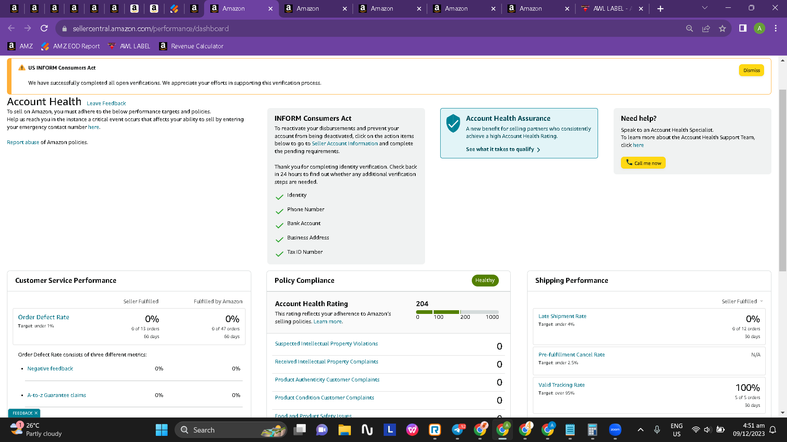The height and width of the screenshot is (442, 787).
Task: Expand the Seller Fulfilled shipping dropdown
Action: (x=742, y=301)
